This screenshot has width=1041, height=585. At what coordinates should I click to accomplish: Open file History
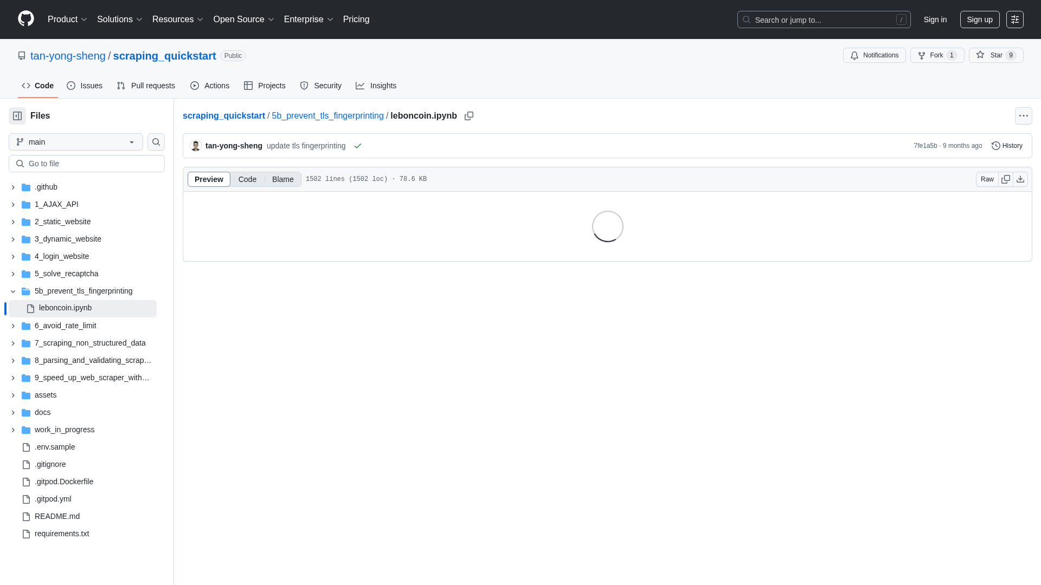1007,146
